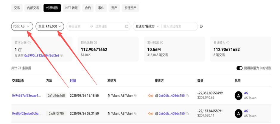Open the calendar icon in date range
280x124 pixels.
pos(127,26)
